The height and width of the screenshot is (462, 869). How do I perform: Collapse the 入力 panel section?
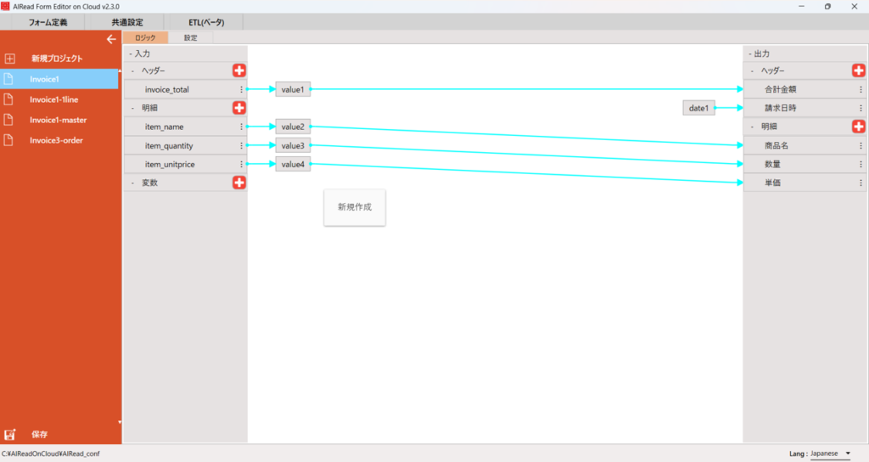pyautogui.click(x=131, y=54)
